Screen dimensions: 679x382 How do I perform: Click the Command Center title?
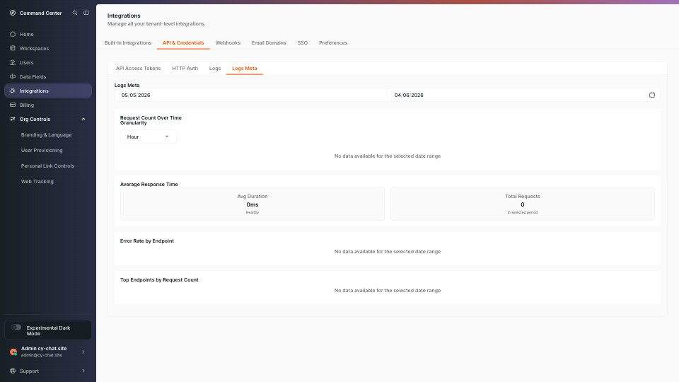(41, 13)
